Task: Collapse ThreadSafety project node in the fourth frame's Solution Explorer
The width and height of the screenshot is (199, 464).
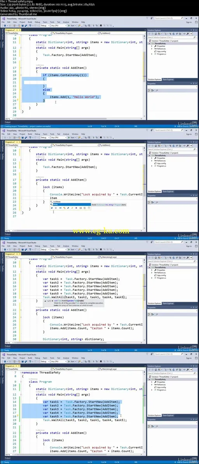Action: coord(150,379)
